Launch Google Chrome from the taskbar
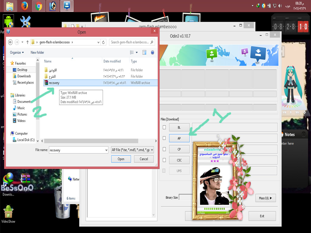The height and width of the screenshot is (233, 311). click(39, 6)
